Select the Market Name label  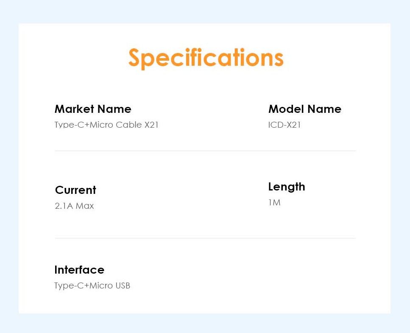tap(93, 109)
